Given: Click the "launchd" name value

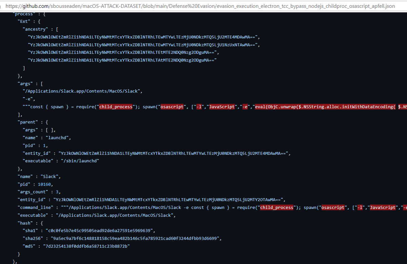Looking at the screenshot, I should [58, 138].
